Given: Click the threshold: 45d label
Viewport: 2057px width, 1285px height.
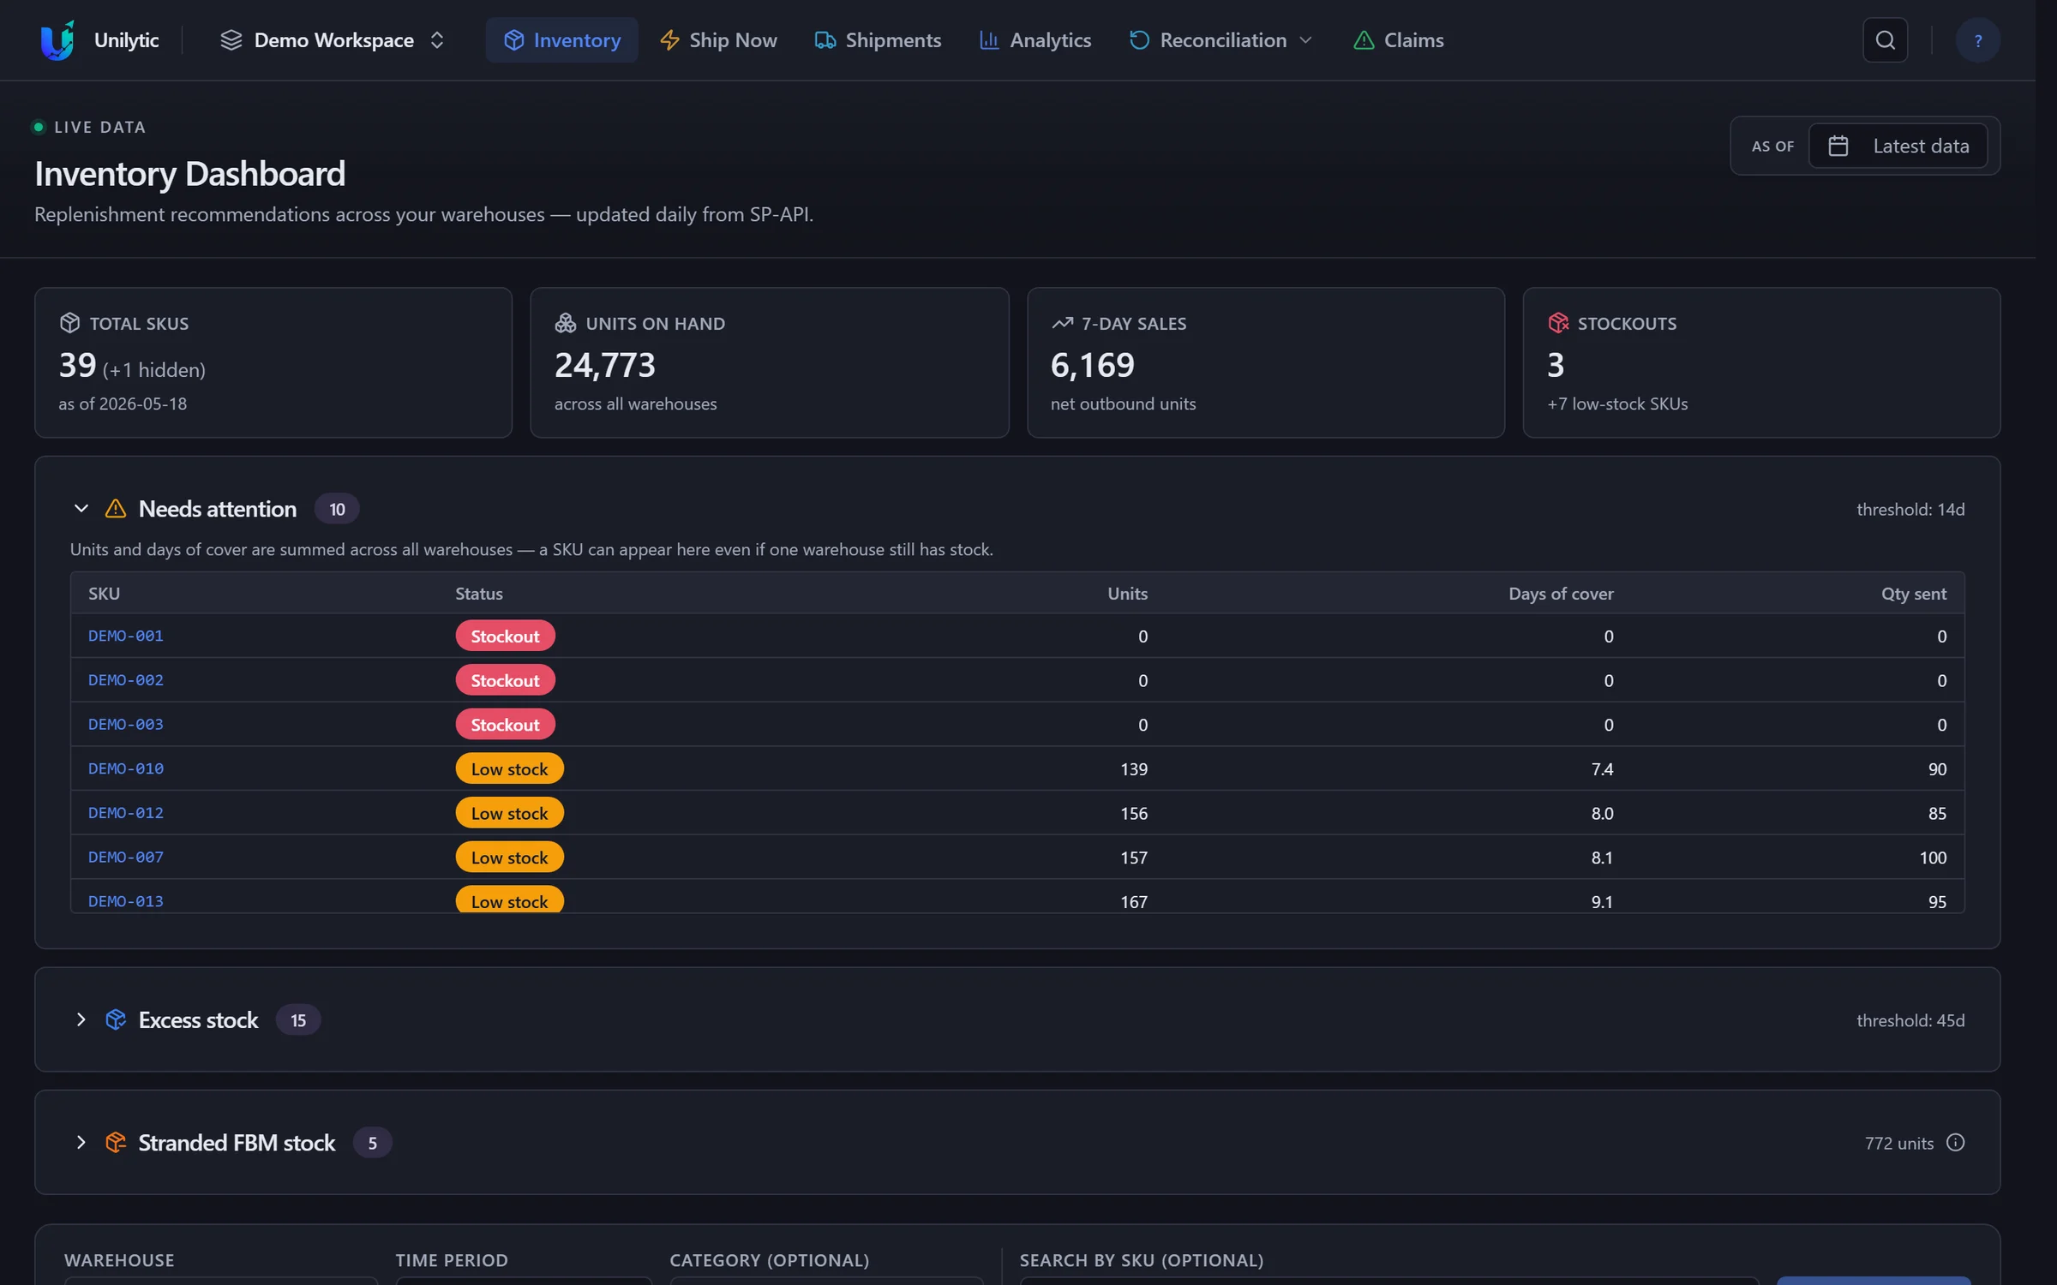Looking at the screenshot, I should click(1910, 1019).
